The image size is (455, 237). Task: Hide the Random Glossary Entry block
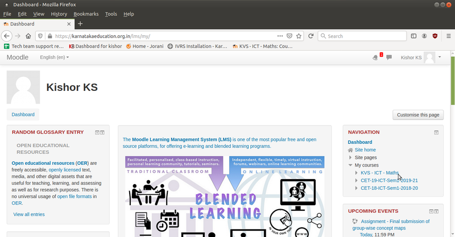97,132
